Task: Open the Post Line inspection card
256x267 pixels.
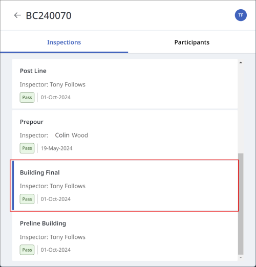Action: [125, 84]
